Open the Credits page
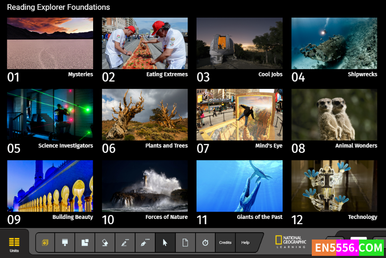 tap(225, 243)
